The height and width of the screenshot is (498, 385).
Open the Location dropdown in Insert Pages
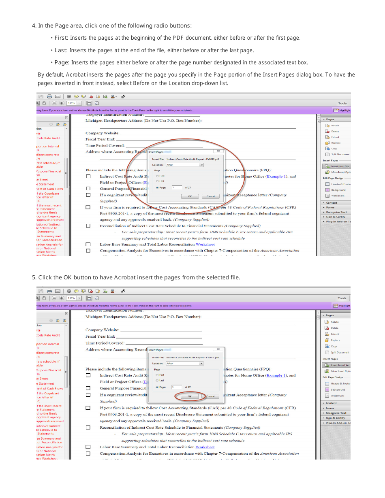click(x=202, y=165)
